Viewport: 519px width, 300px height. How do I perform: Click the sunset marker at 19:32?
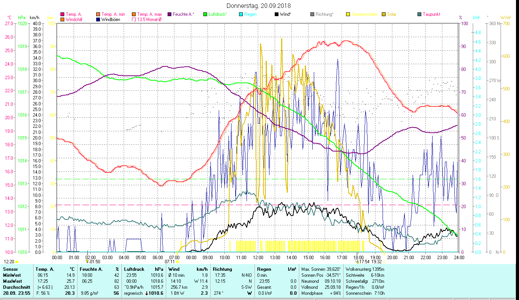tap(384, 262)
